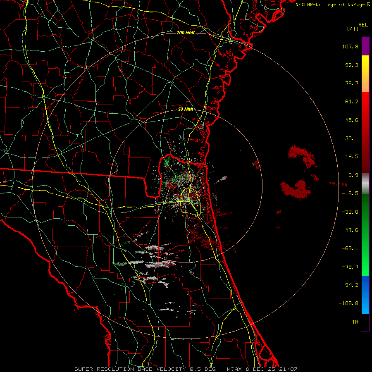
Task: Select the 92.3 velocity scale label
Action: pos(352,65)
